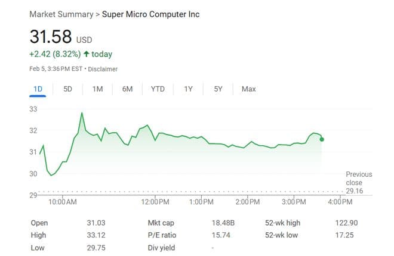Screen dimensions: 394x256
Task: Click the Previous close 29.16 label
Action: [x=359, y=183]
